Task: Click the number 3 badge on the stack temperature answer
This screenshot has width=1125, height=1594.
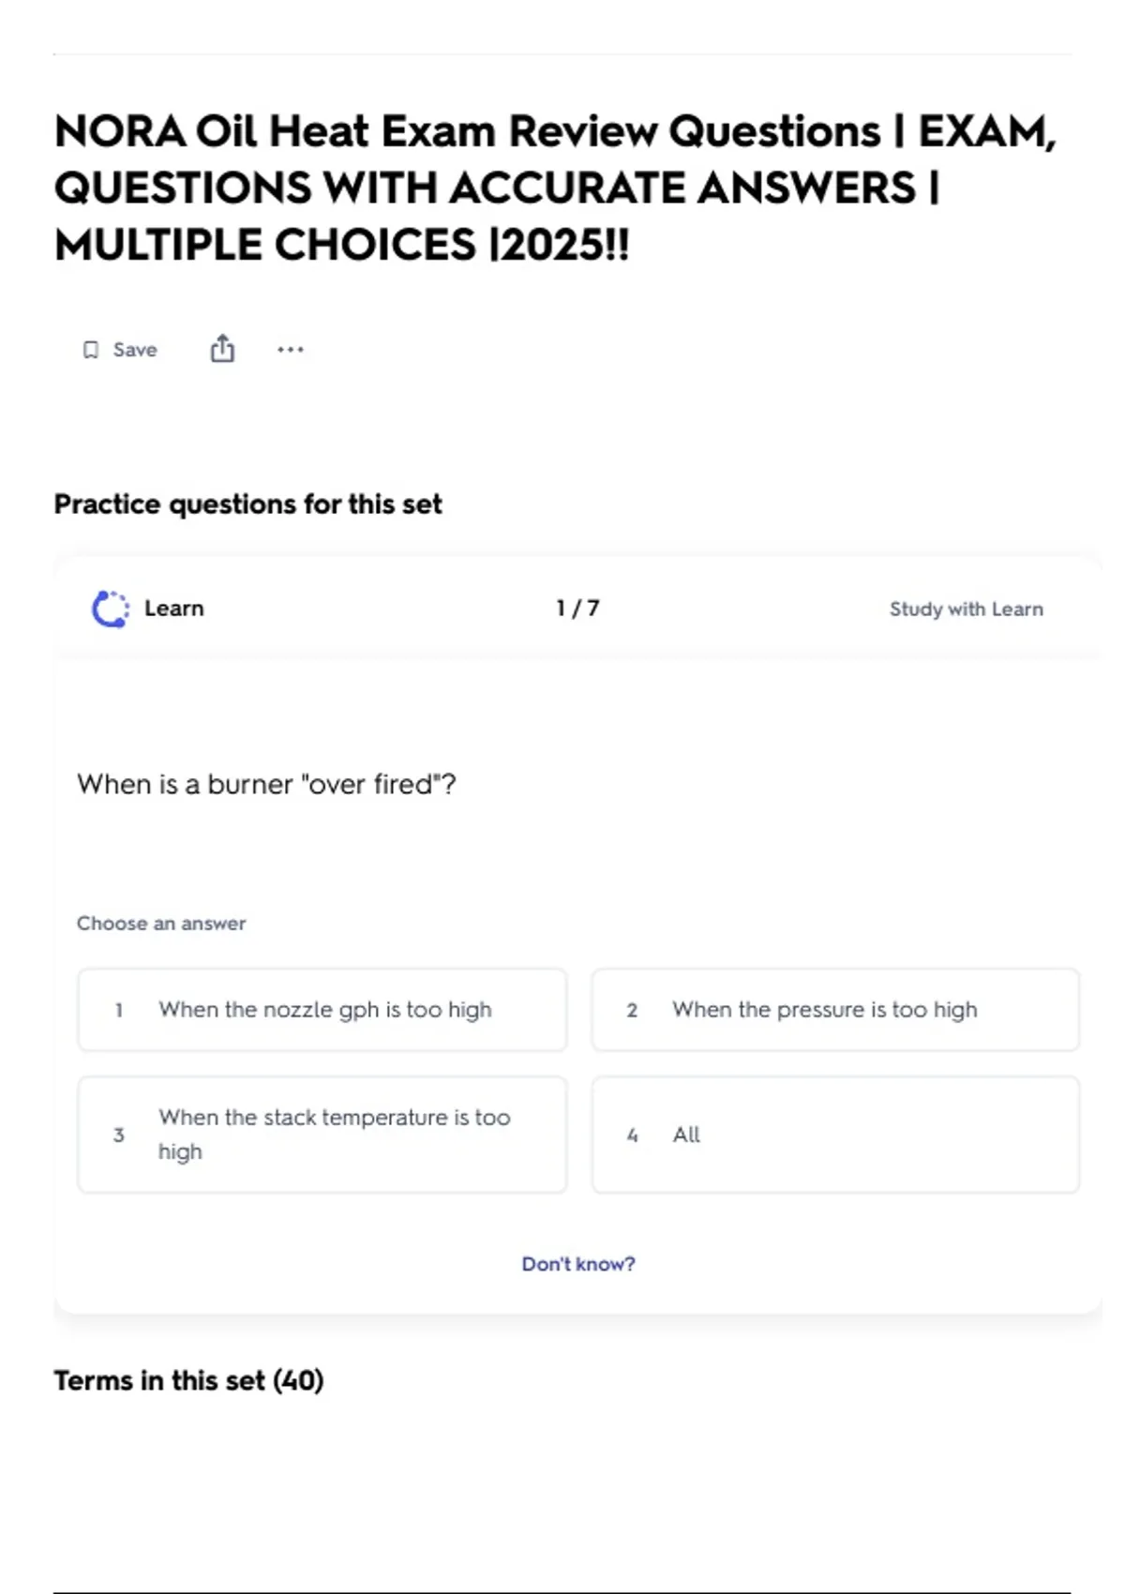Action: 119,1135
